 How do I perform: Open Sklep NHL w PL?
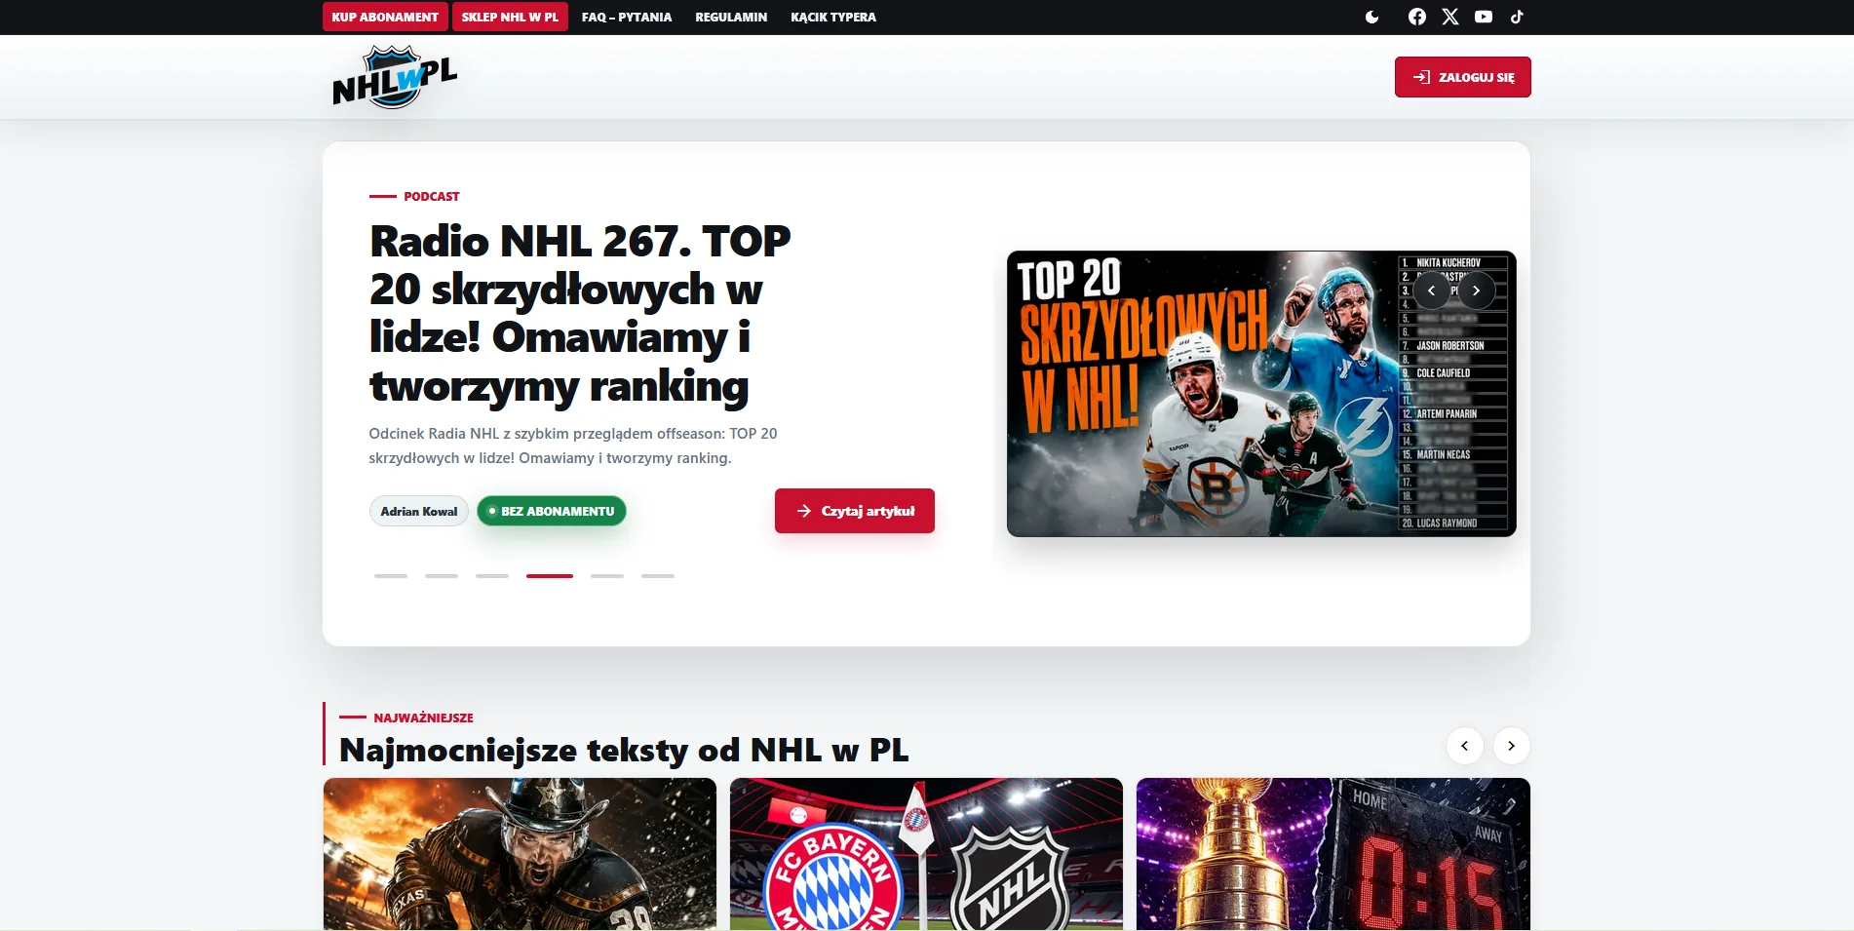(x=510, y=17)
